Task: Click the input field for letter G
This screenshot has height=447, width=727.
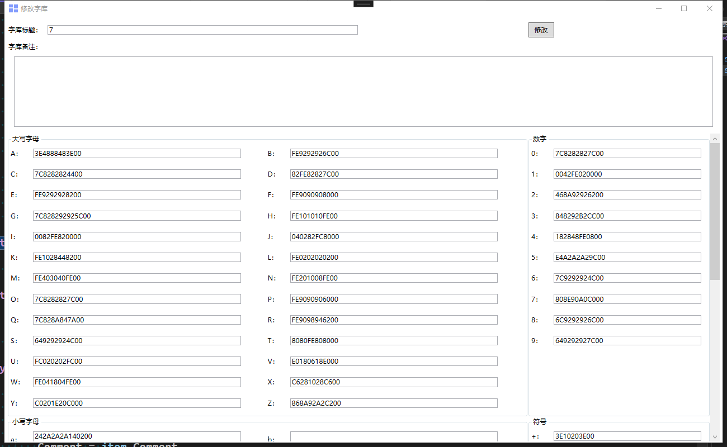Action: coord(137,216)
